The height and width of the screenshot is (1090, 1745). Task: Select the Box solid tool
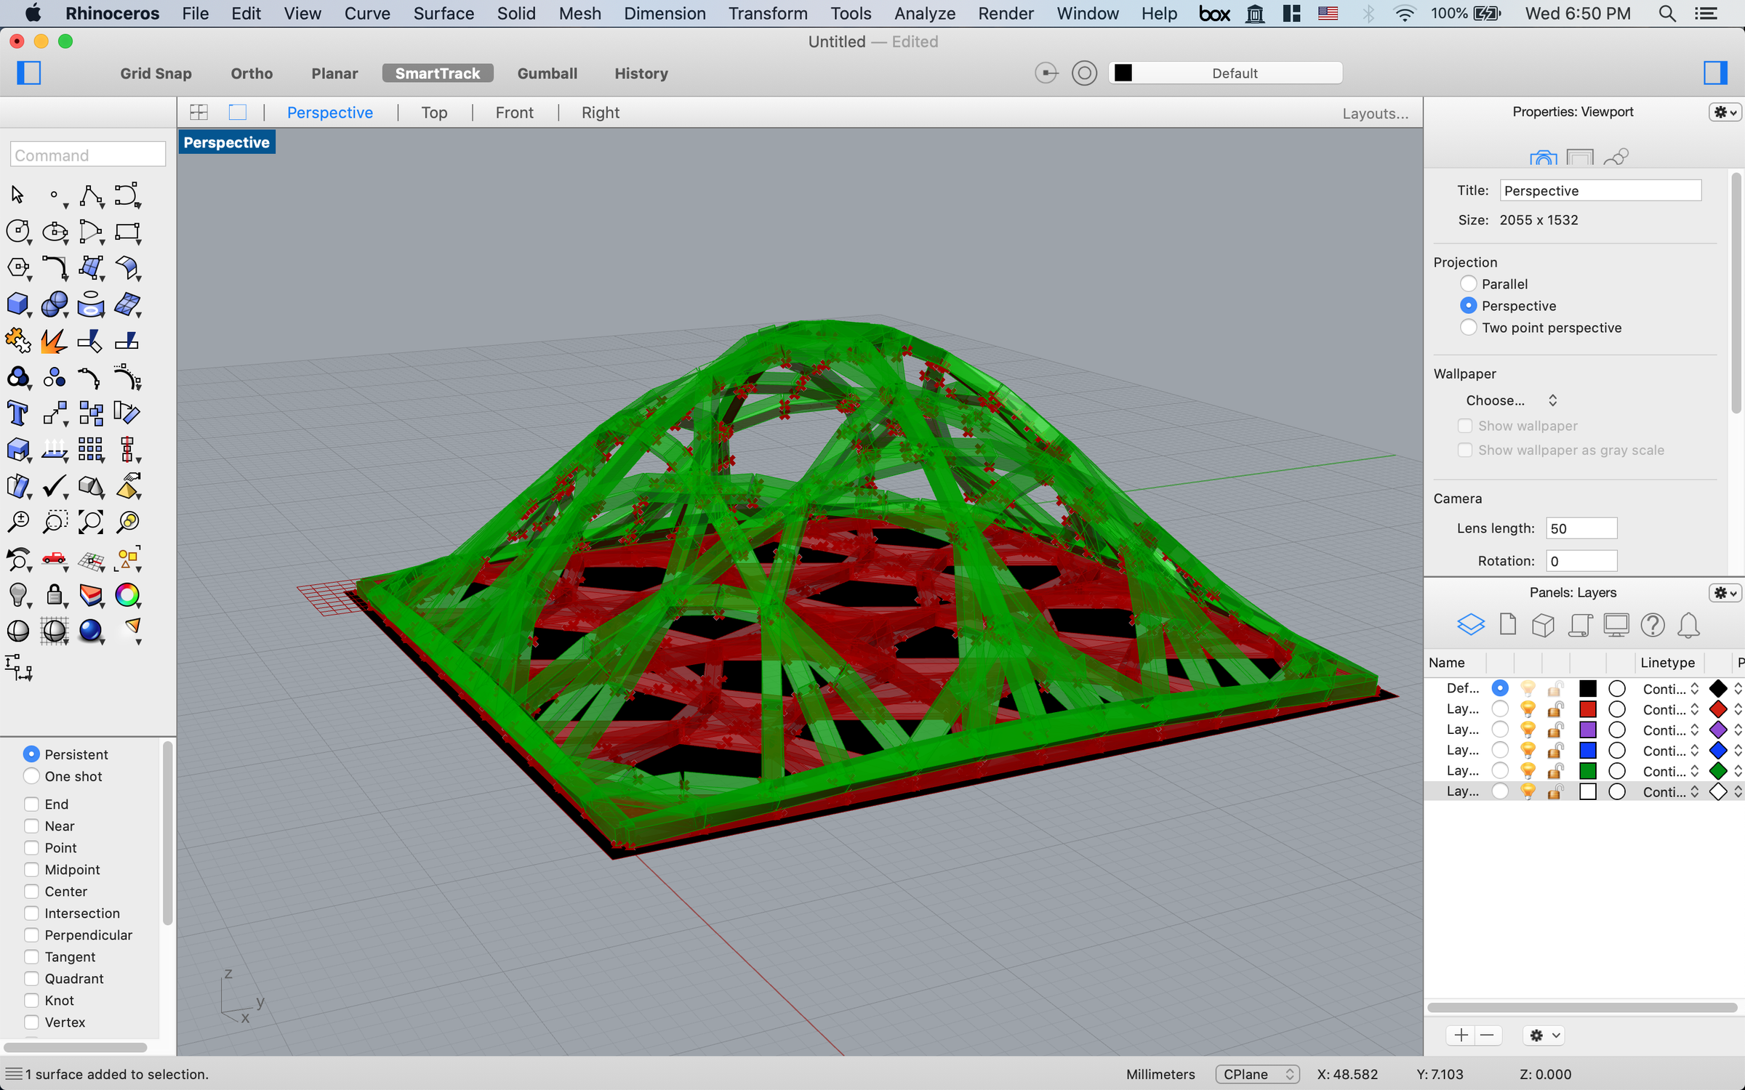coord(19,304)
